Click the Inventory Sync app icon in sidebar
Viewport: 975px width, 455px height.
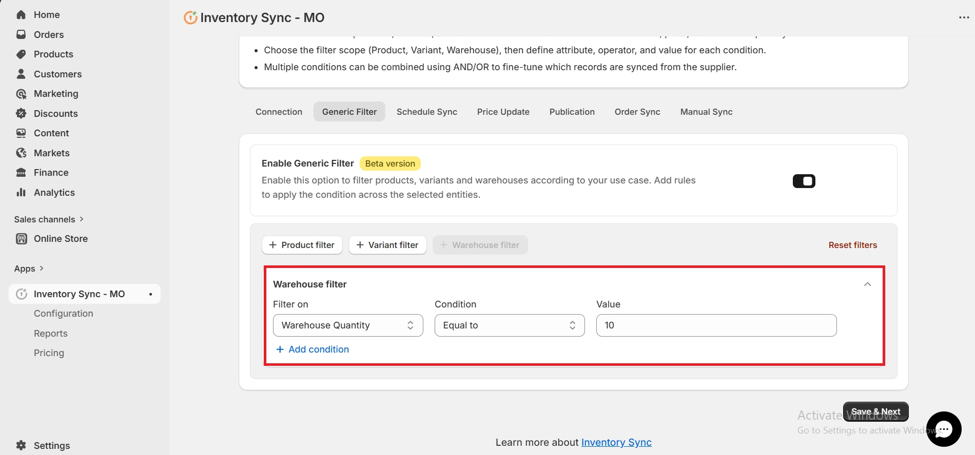21,294
